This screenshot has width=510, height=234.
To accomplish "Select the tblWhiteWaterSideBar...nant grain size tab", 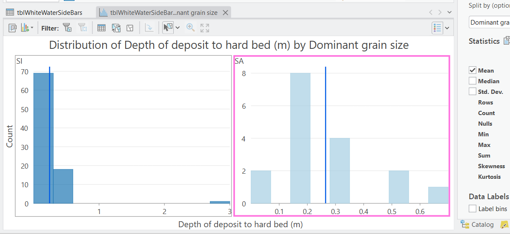I will (x=163, y=13).
